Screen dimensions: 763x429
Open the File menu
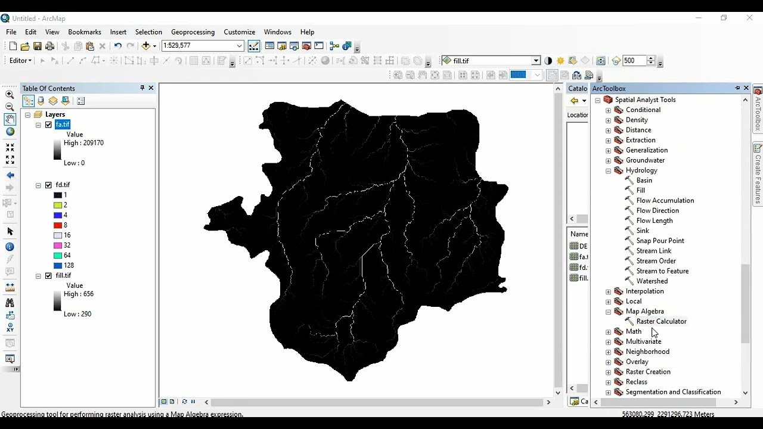[x=11, y=32]
